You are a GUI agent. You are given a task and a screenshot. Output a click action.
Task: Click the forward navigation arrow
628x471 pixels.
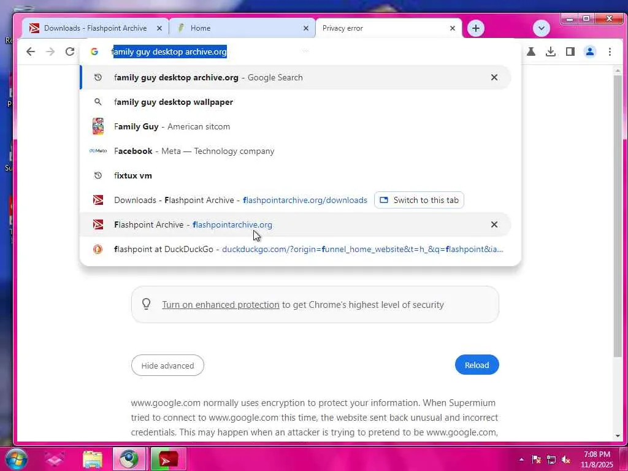tap(50, 52)
